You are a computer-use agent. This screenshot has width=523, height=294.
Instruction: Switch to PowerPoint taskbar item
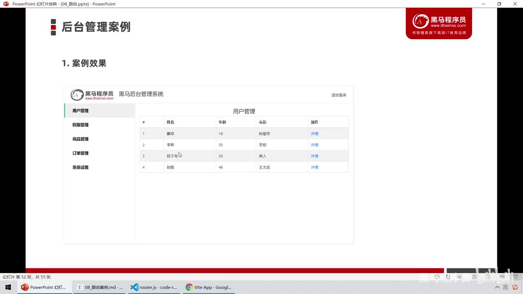44,287
